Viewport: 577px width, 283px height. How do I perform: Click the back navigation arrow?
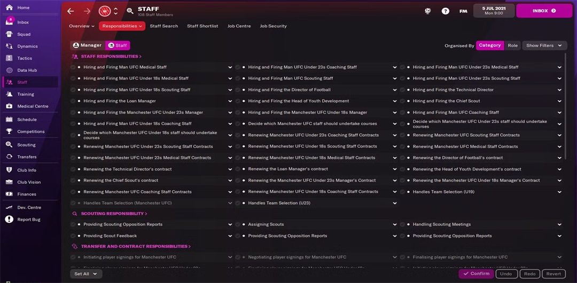[71, 11]
